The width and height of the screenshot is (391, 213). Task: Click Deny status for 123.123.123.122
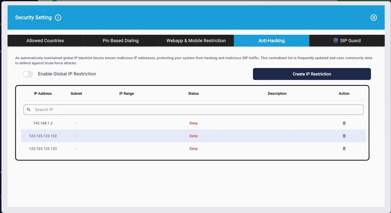point(194,136)
